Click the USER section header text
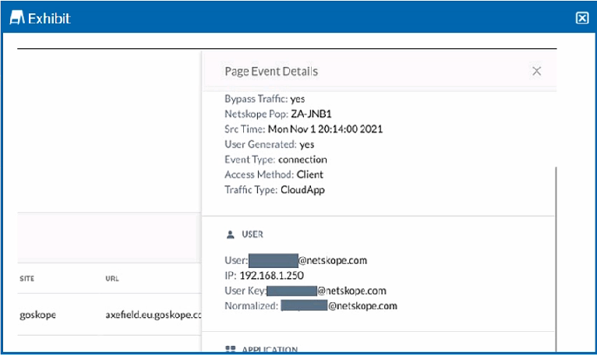Image resolution: width=597 pixels, height=356 pixels. click(253, 234)
